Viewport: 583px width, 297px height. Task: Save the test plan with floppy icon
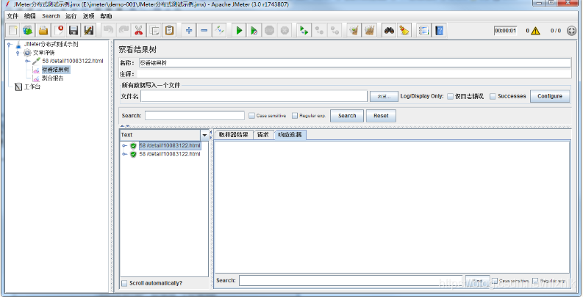tap(74, 30)
